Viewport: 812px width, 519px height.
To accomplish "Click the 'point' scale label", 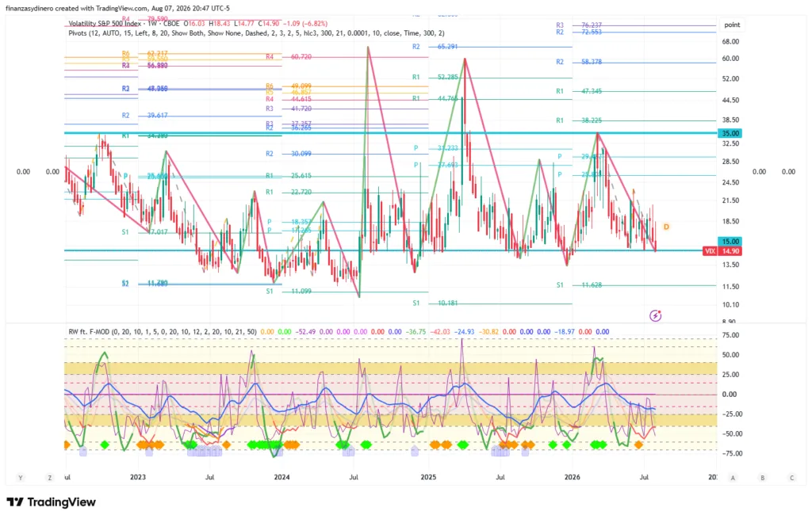I will coord(732,25).
